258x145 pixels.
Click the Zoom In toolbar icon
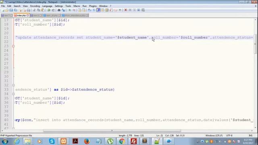pyautogui.click(x=69, y=10)
